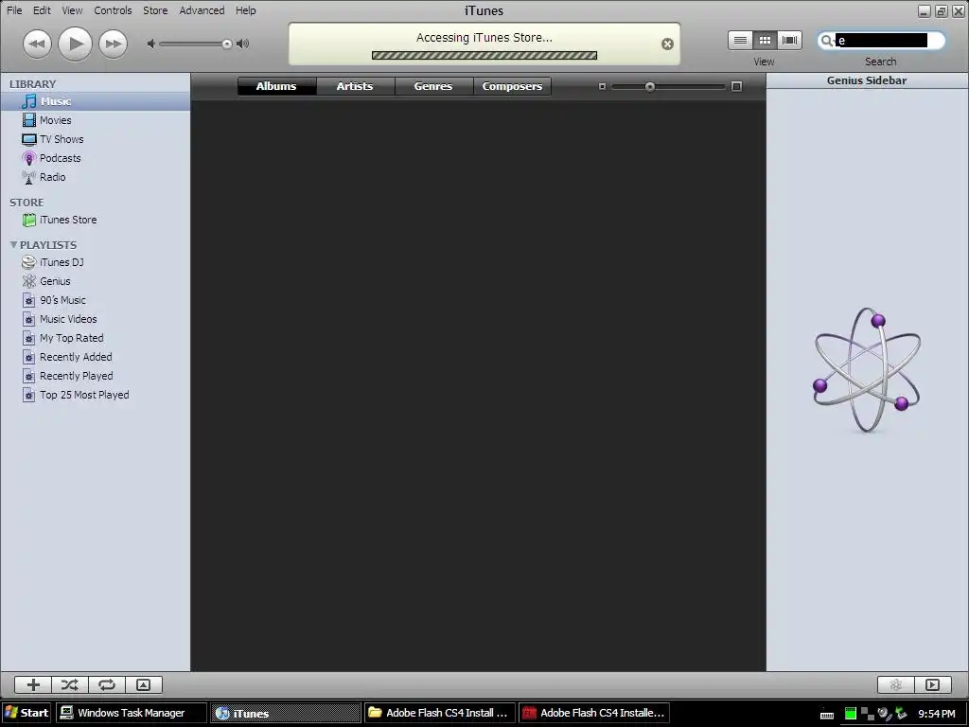Open the Help menu
This screenshot has width=969, height=727.
point(245,10)
